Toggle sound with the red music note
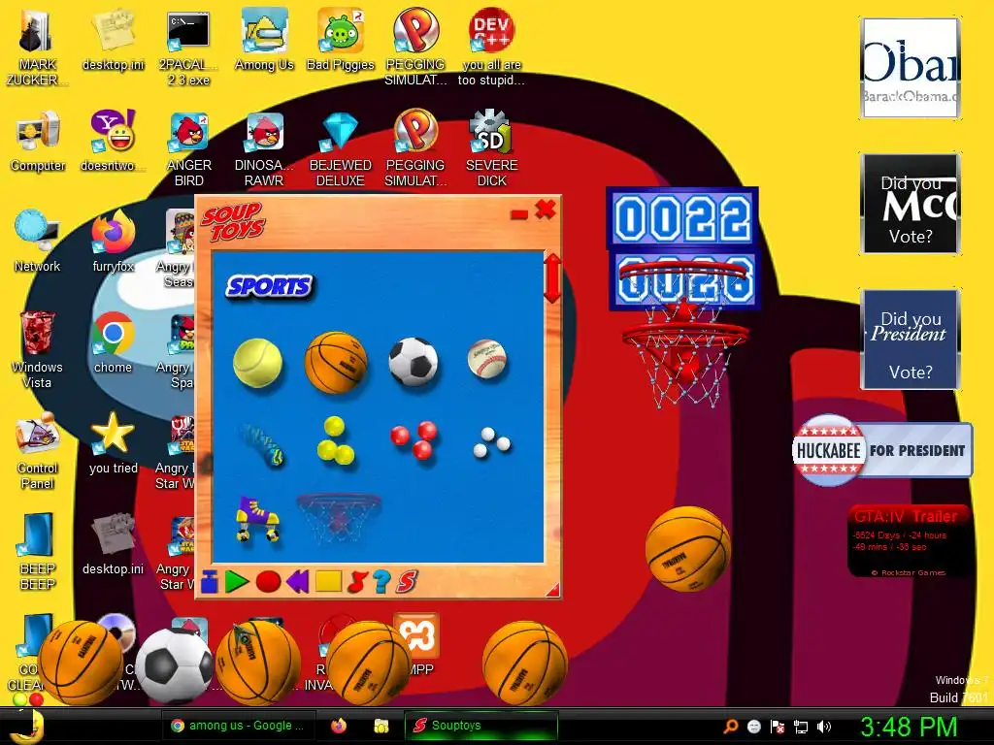The image size is (994, 745). pyautogui.click(x=357, y=582)
